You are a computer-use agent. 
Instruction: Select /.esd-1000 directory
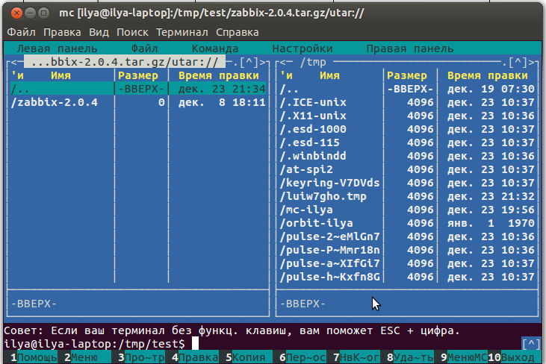[407, 129]
